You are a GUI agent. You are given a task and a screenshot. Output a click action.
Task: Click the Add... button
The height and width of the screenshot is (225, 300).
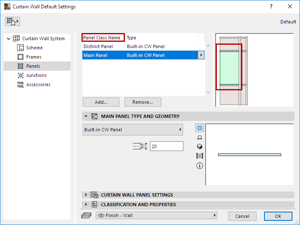coord(101,102)
